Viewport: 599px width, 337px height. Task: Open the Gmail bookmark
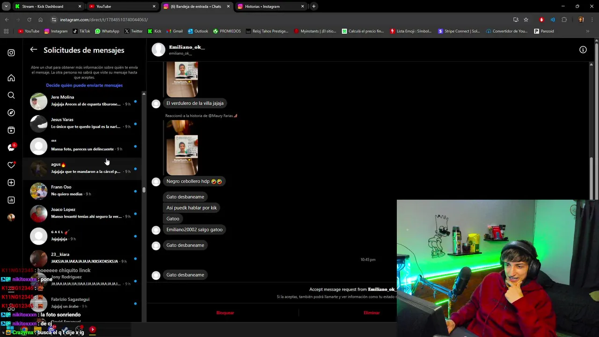click(174, 31)
